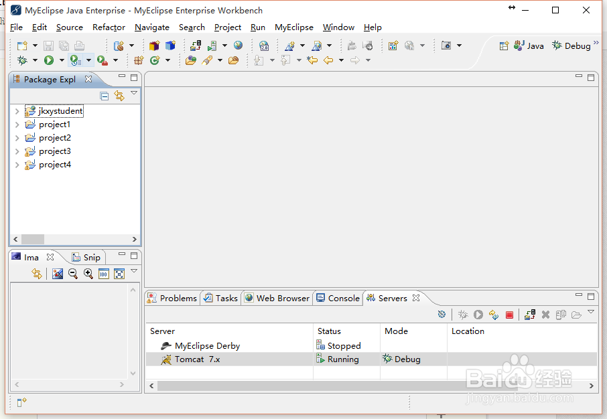This screenshot has width=607, height=419.
Task: Select the MyEclipse Derby server row
Action: pos(371,346)
